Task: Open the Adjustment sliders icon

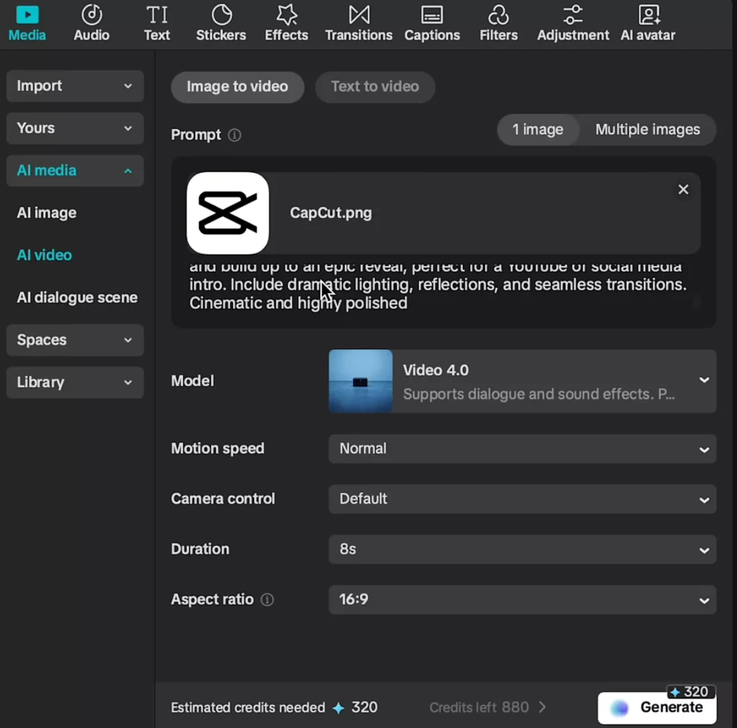Action: pyautogui.click(x=573, y=14)
